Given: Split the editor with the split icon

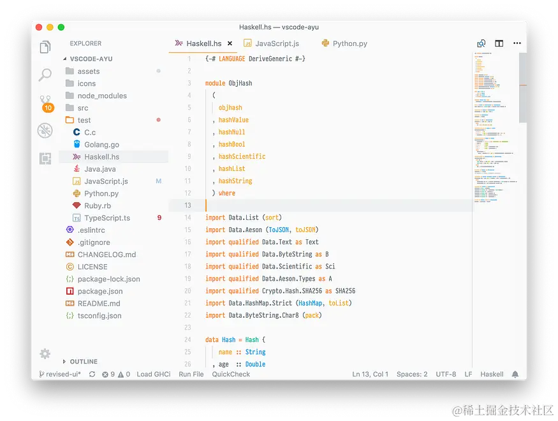Looking at the screenshot, I should [x=499, y=43].
